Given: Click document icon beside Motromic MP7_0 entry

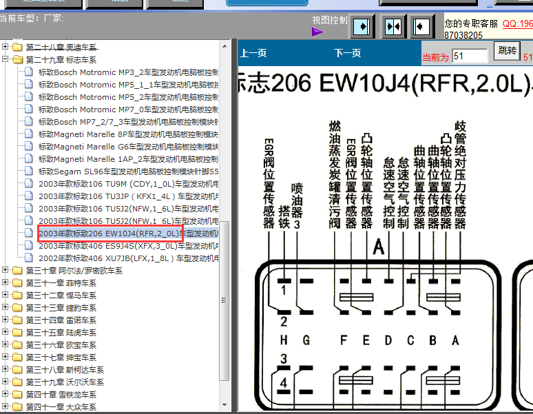Looking at the screenshot, I should (x=29, y=109).
